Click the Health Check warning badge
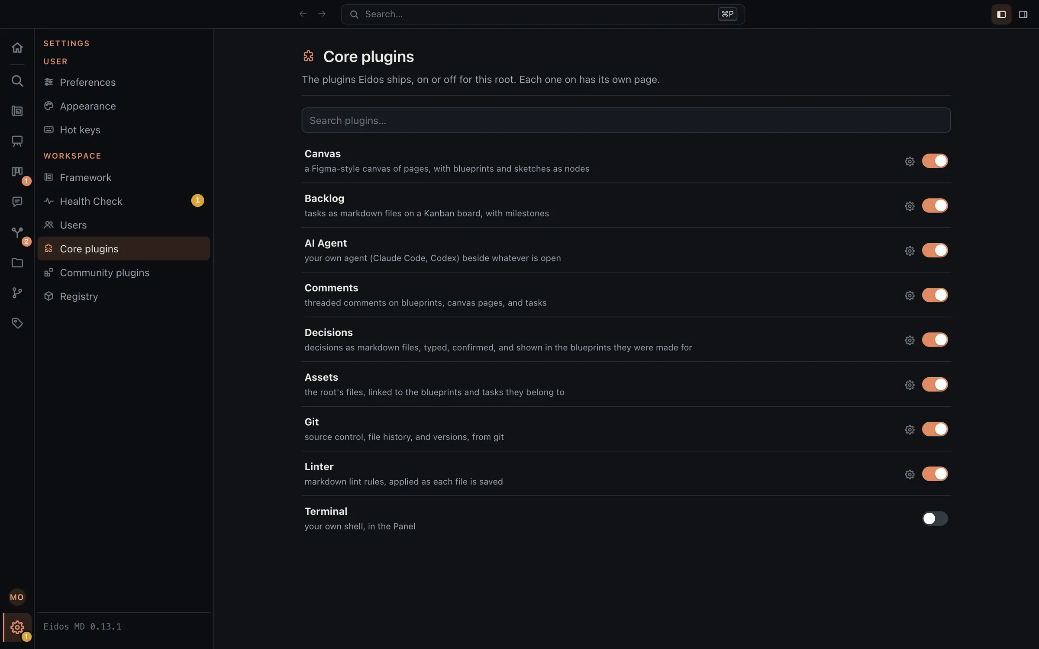1039x649 pixels. pos(197,200)
